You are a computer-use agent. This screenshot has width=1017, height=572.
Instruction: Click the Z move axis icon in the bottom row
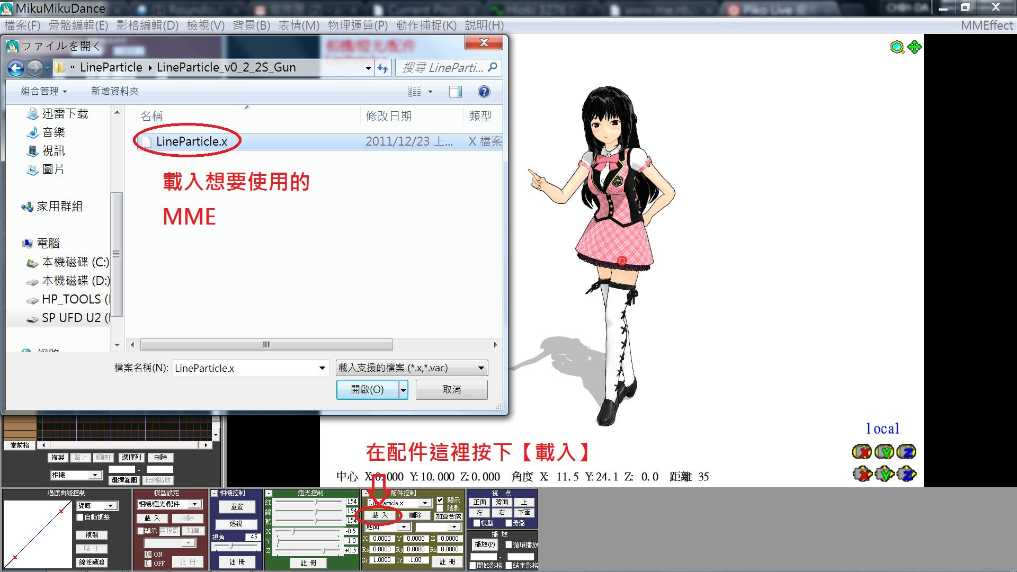point(907,473)
